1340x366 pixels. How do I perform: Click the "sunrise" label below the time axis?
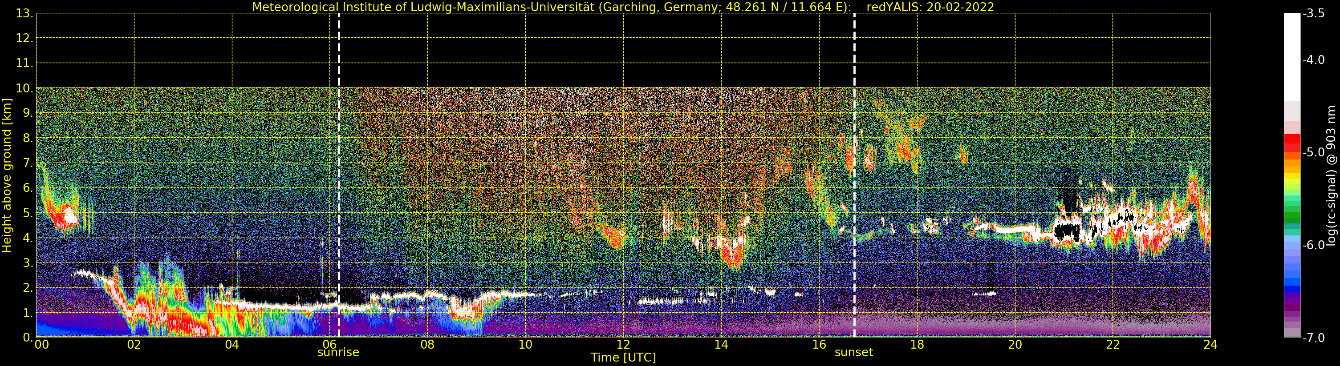click(x=338, y=352)
